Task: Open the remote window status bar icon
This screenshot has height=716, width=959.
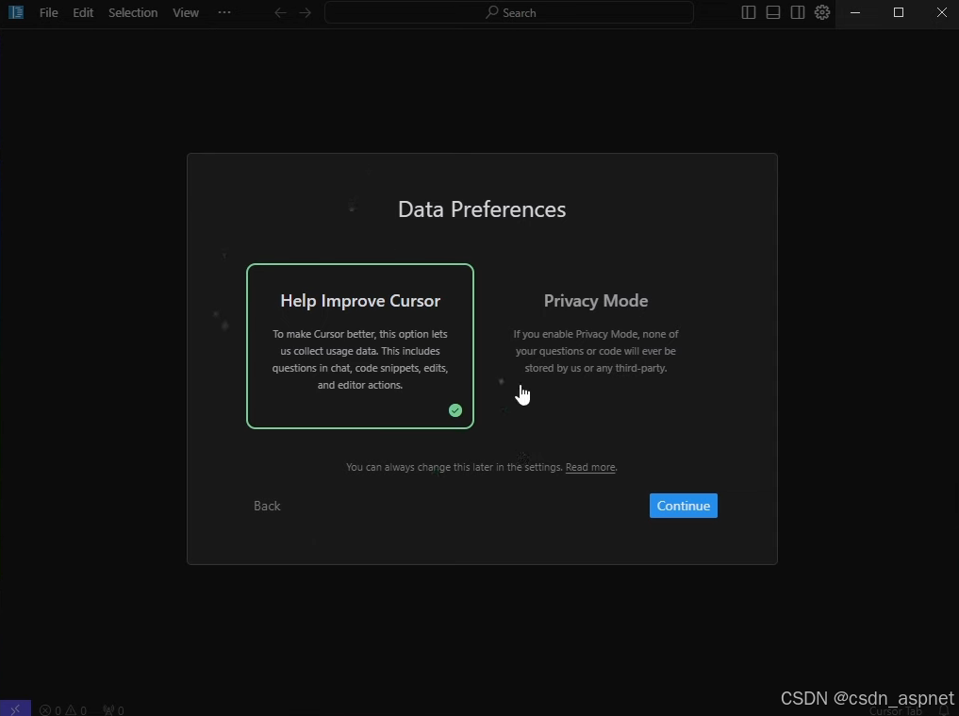Action: click(15, 708)
